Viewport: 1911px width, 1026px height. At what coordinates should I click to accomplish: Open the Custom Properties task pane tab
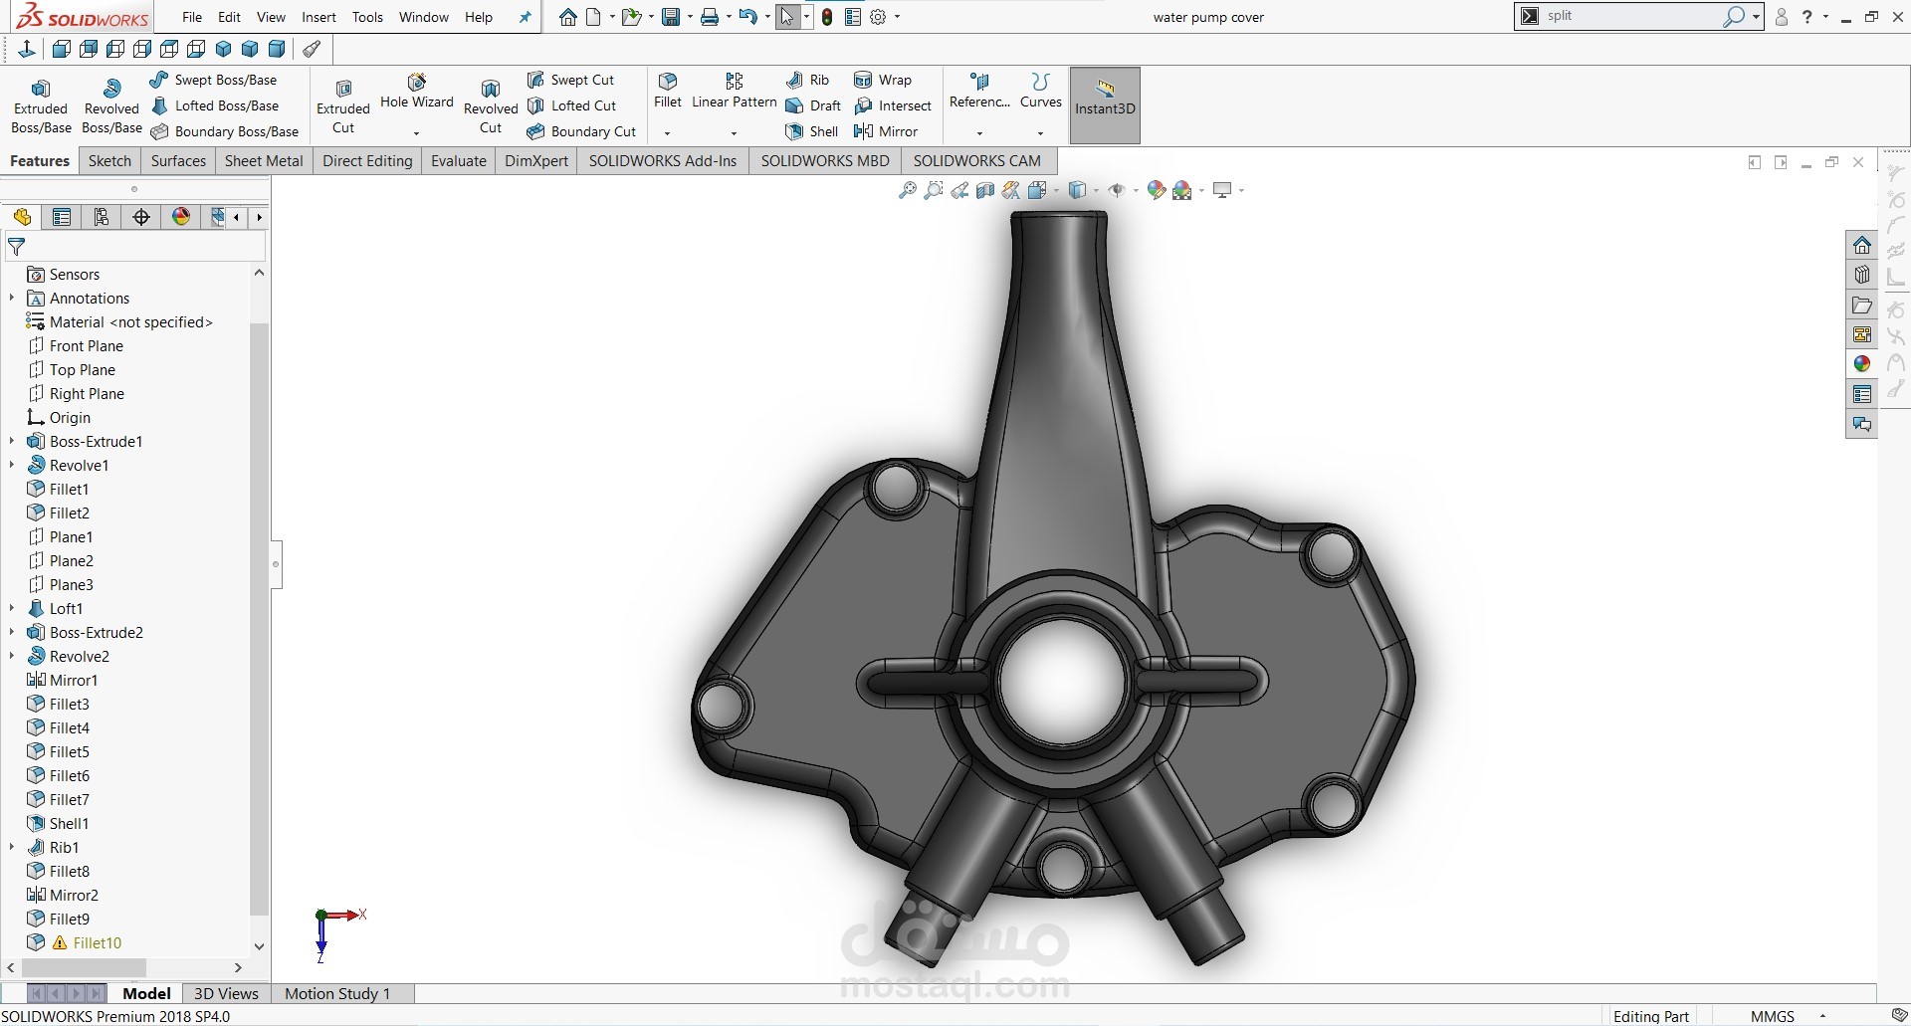pyautogui.click(x=1861, y=394)
